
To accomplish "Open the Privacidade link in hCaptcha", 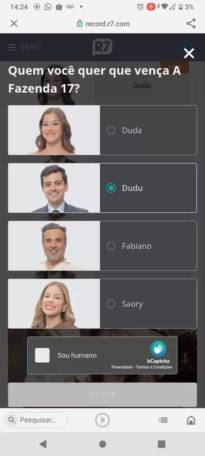I will coord(122,367).
